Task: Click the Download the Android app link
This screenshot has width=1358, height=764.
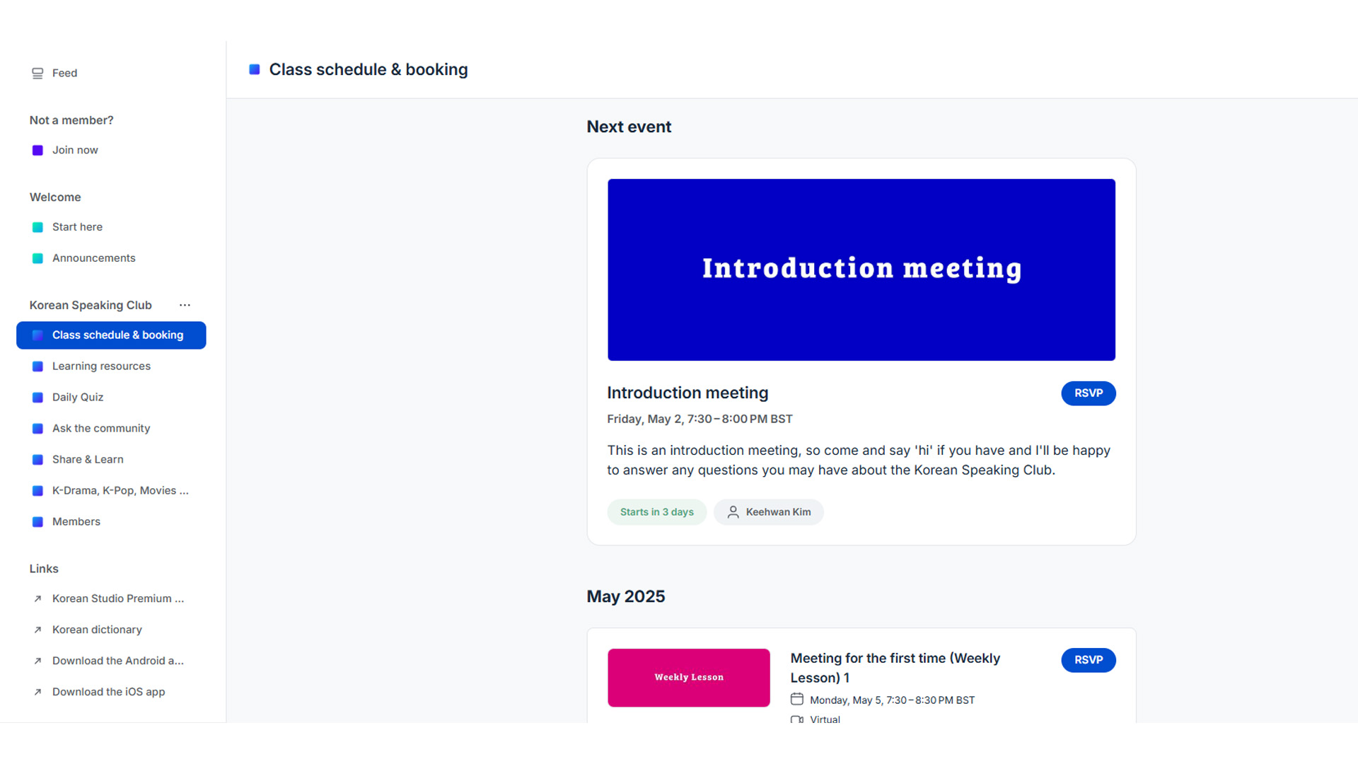Action: [x=117, y=661]
